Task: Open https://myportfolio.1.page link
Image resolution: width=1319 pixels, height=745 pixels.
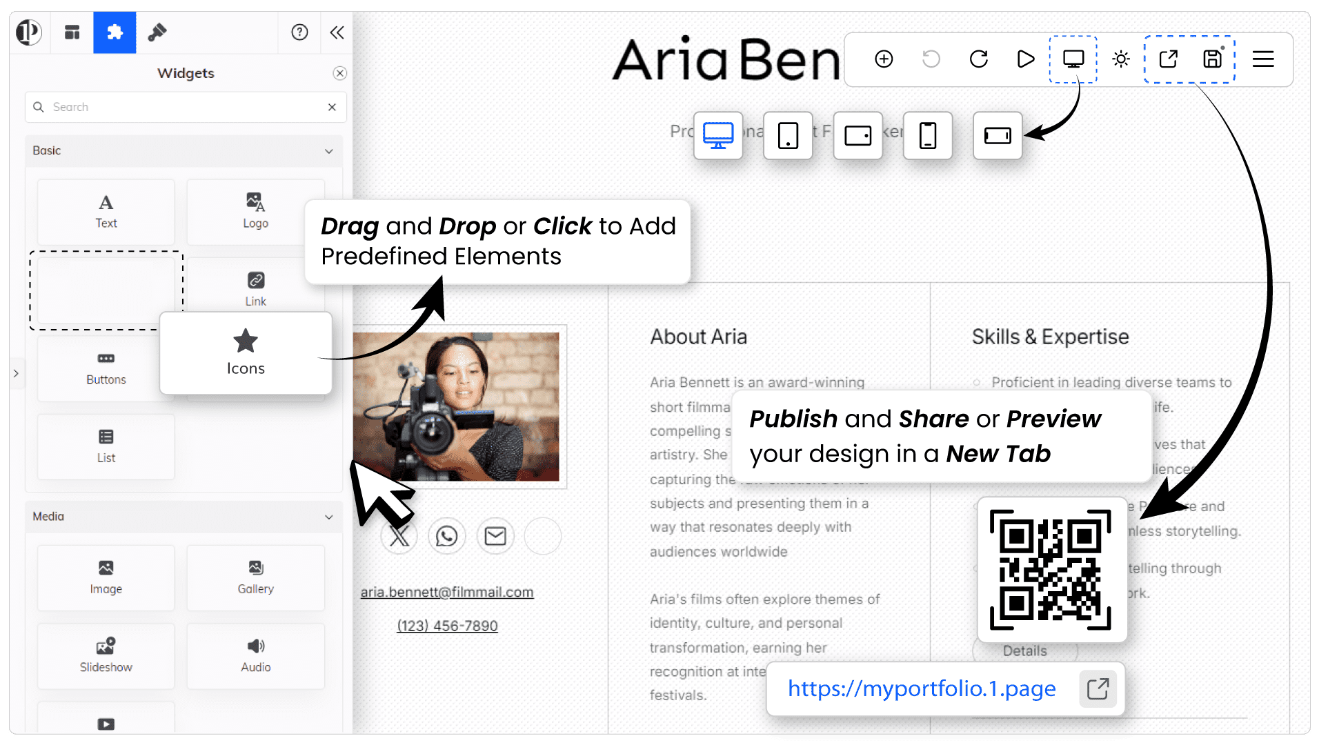Action: tap(922, 688)
